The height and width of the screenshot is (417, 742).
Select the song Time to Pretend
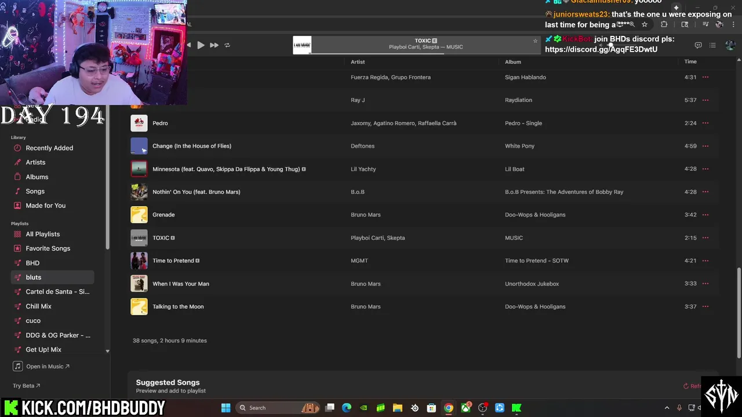point(173,261)
